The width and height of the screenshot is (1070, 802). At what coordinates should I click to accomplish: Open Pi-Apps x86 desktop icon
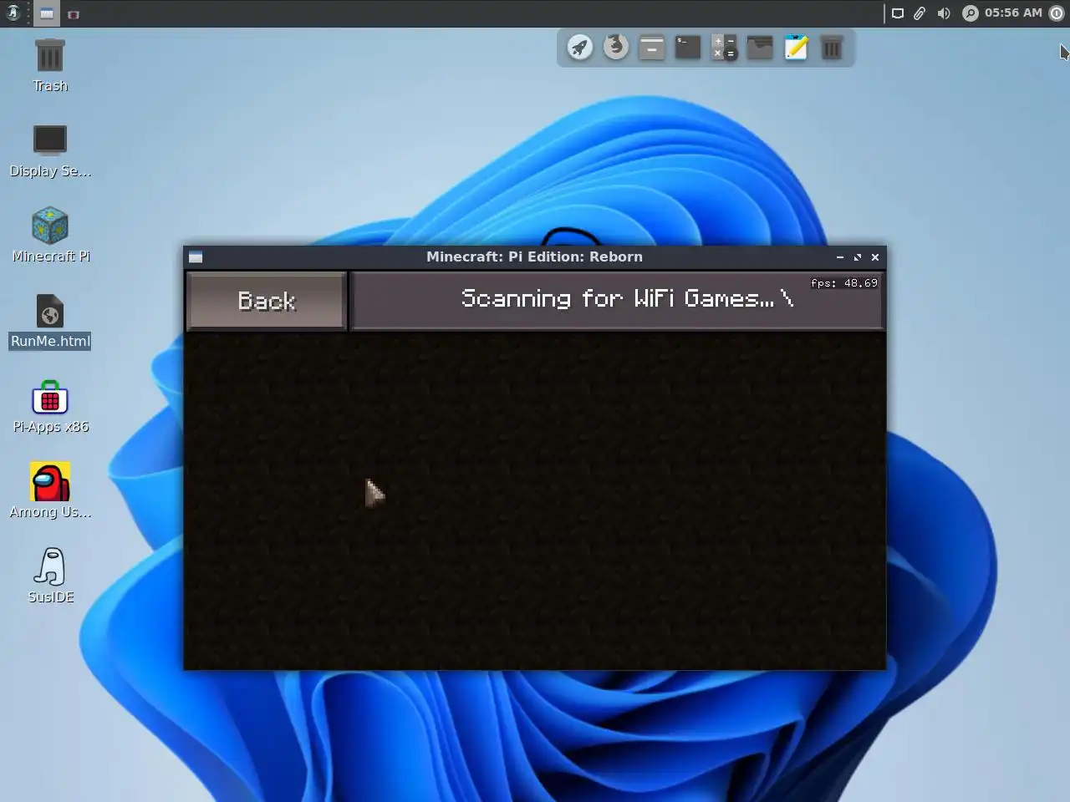click(50, 407)
